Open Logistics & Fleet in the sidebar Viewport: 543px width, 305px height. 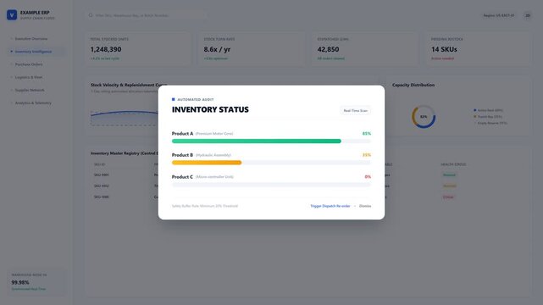[x=29, y=77]
